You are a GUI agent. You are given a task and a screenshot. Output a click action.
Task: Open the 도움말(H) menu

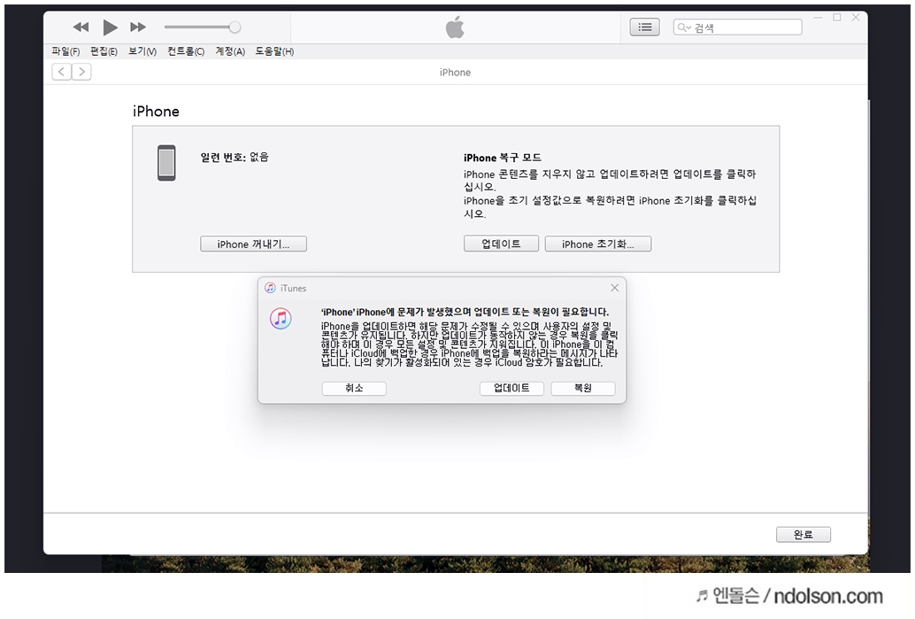tap(275, 51)
